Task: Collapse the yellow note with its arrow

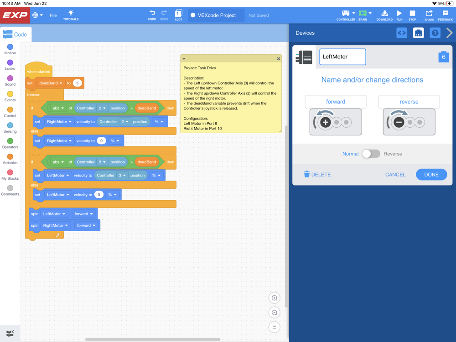Action: [x=184, y=59]
